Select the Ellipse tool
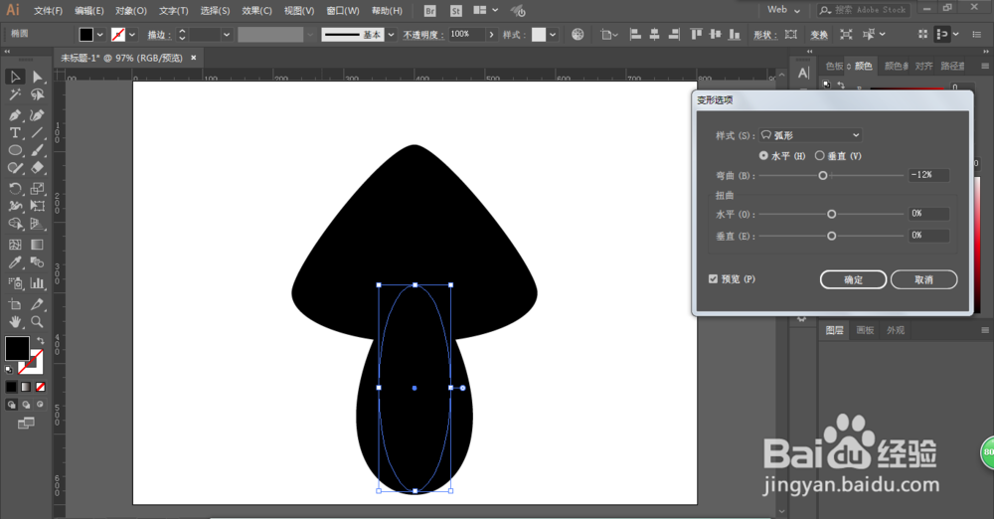 point(15,150)
